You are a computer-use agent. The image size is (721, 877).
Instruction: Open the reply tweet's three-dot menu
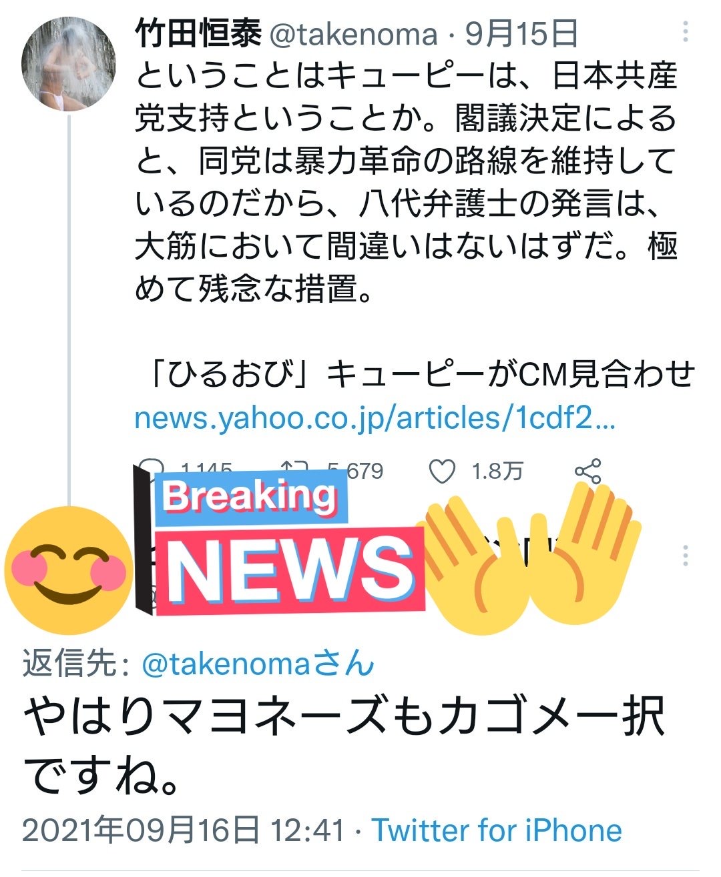pyautogui.click(x=686, y=555)
